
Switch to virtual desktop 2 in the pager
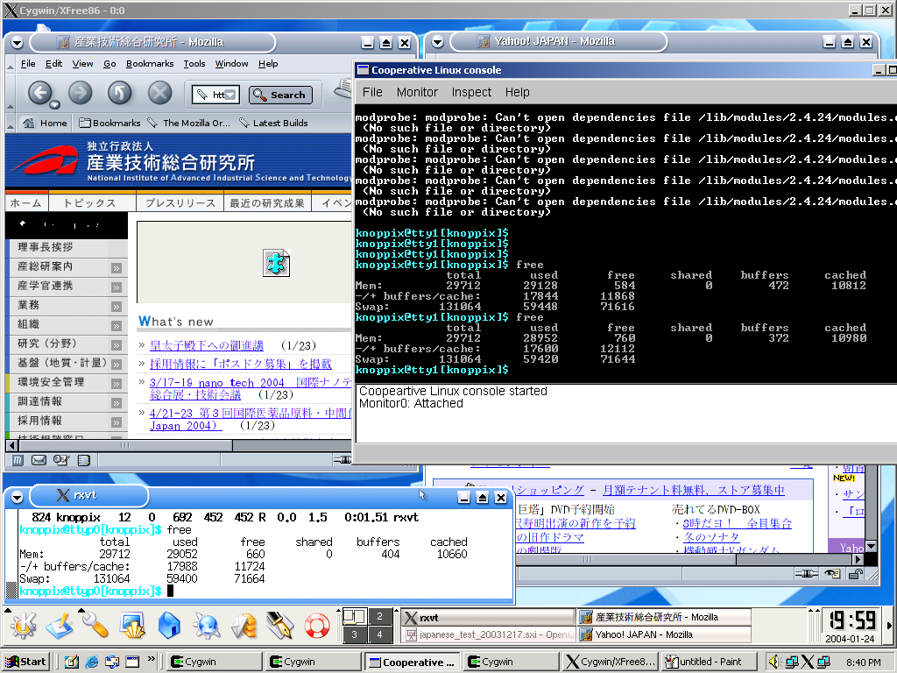380,616
